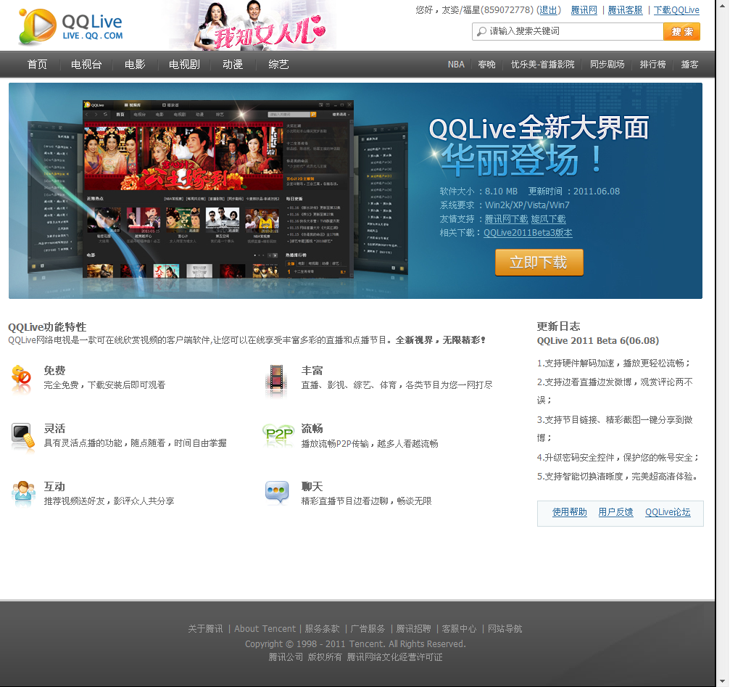Open the 排行榜 section
The image size is (730, 687).
pos(652,65)
